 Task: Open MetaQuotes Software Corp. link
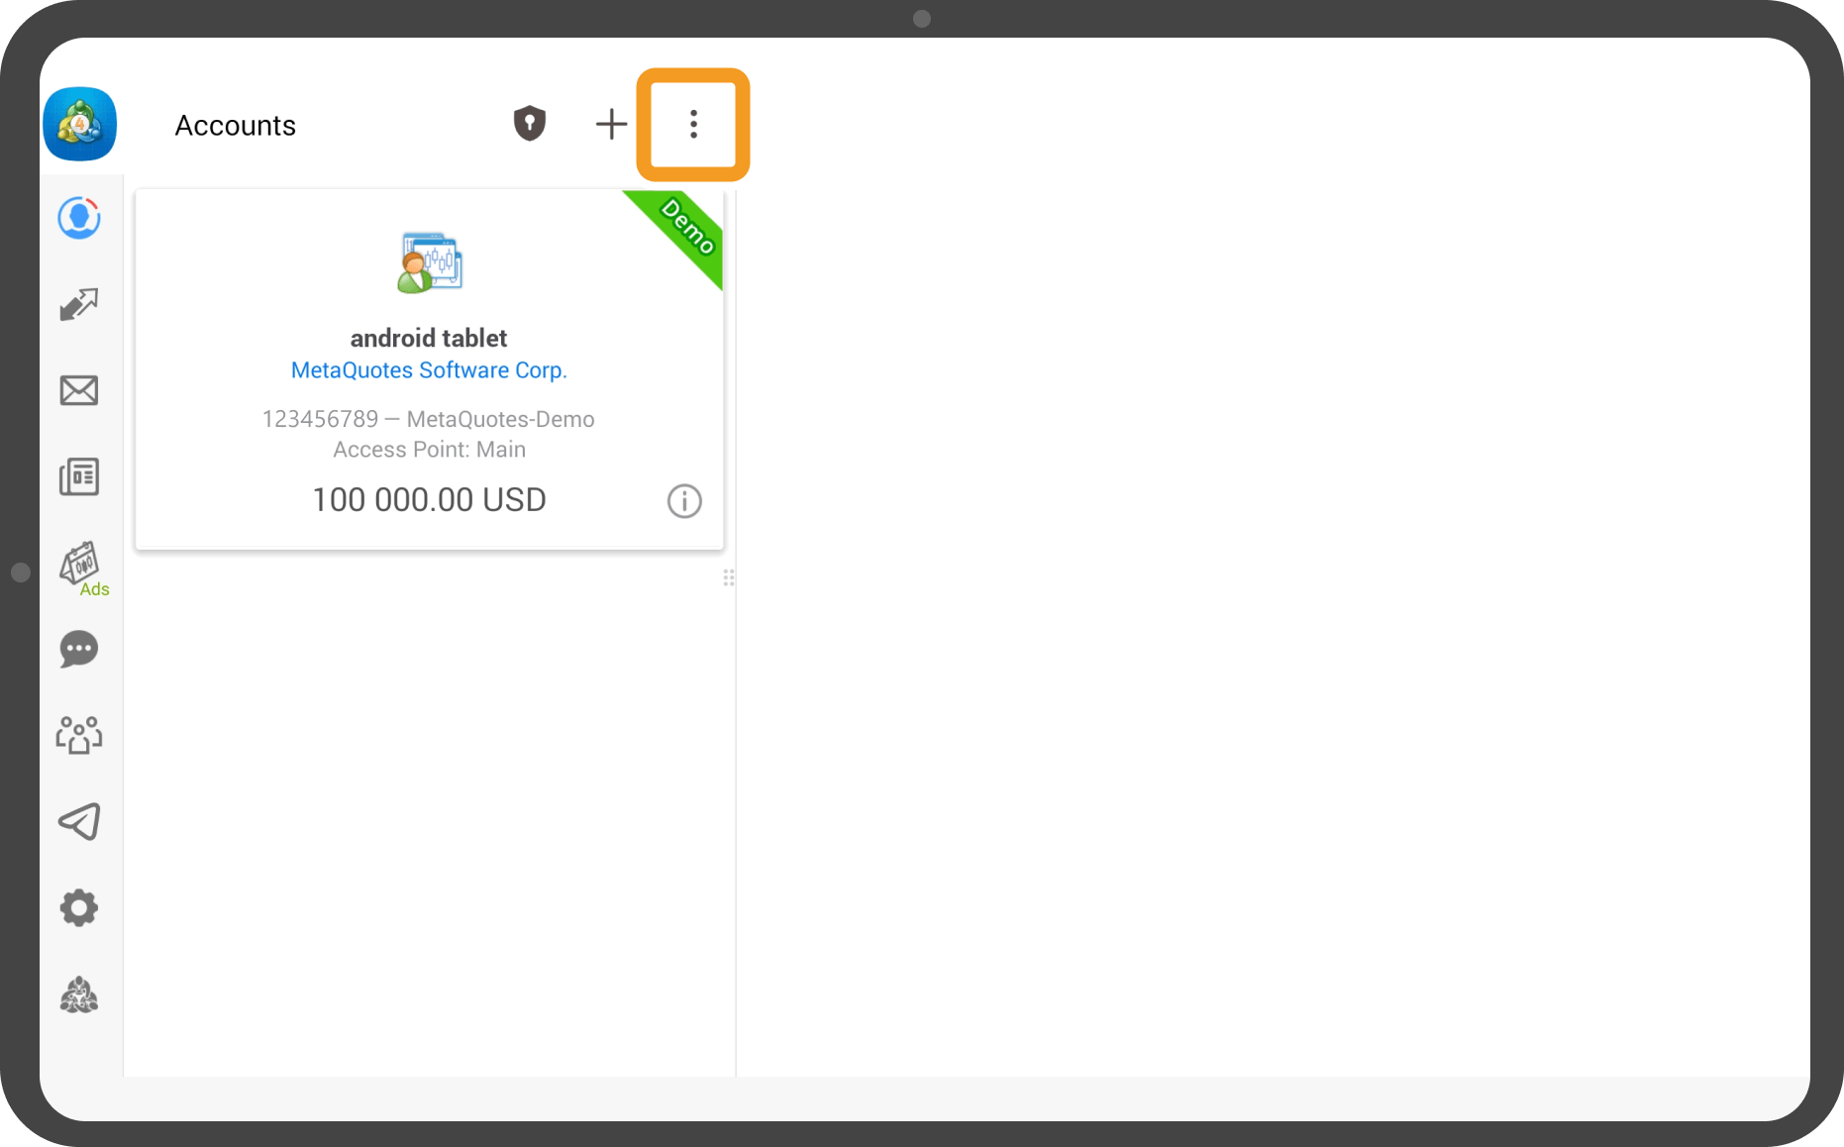click(x=429, y=370)
